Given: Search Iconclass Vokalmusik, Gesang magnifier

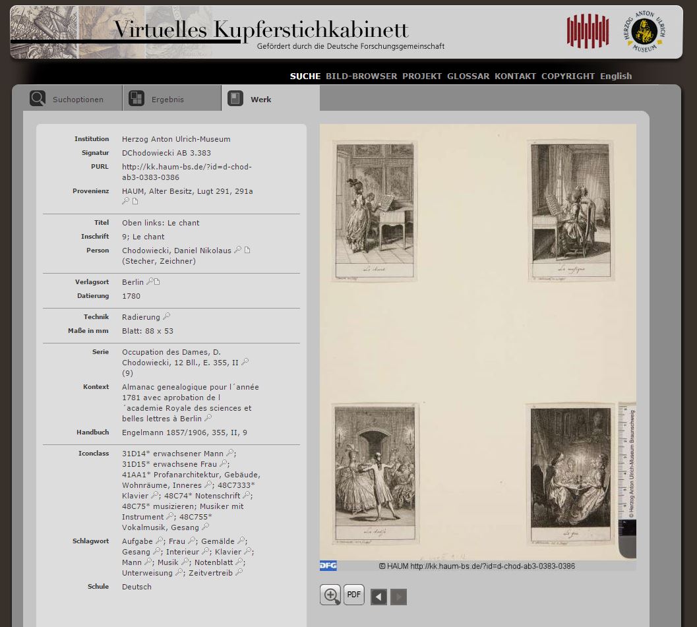Looking at the screenshot, I should pos(205,527).
